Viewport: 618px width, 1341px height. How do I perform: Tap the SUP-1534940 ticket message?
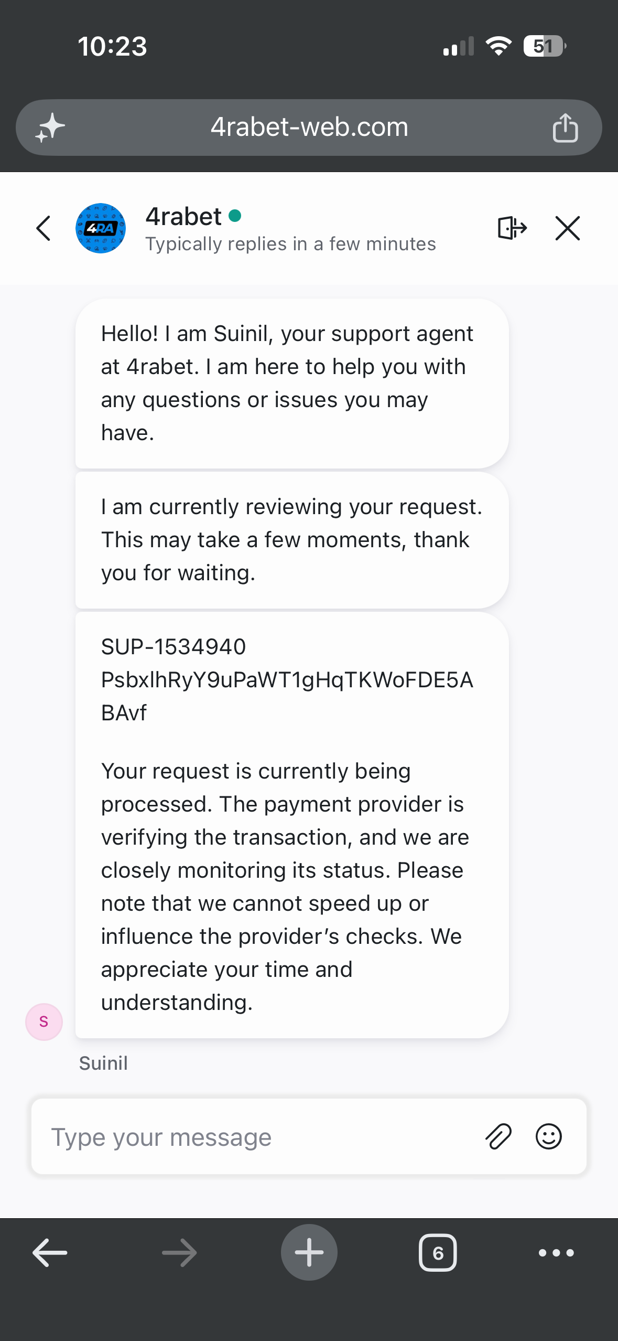292,825
